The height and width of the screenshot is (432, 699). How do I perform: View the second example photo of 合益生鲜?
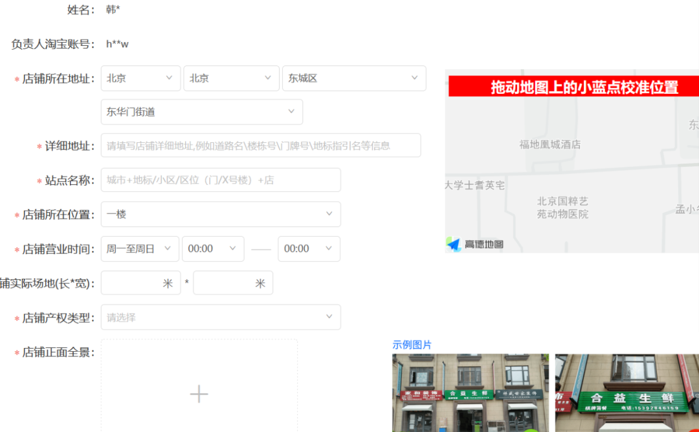click(x=627, y=393)
